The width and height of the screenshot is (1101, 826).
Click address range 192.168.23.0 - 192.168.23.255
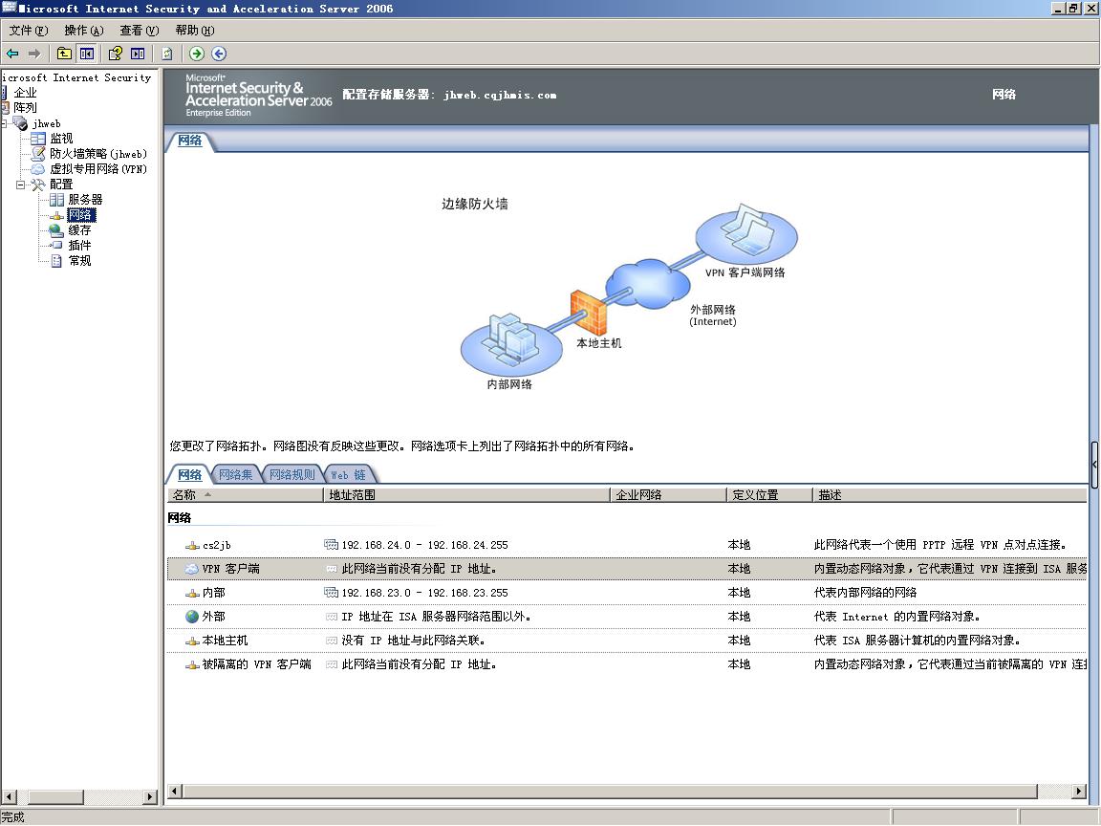[x=424, y=593]
